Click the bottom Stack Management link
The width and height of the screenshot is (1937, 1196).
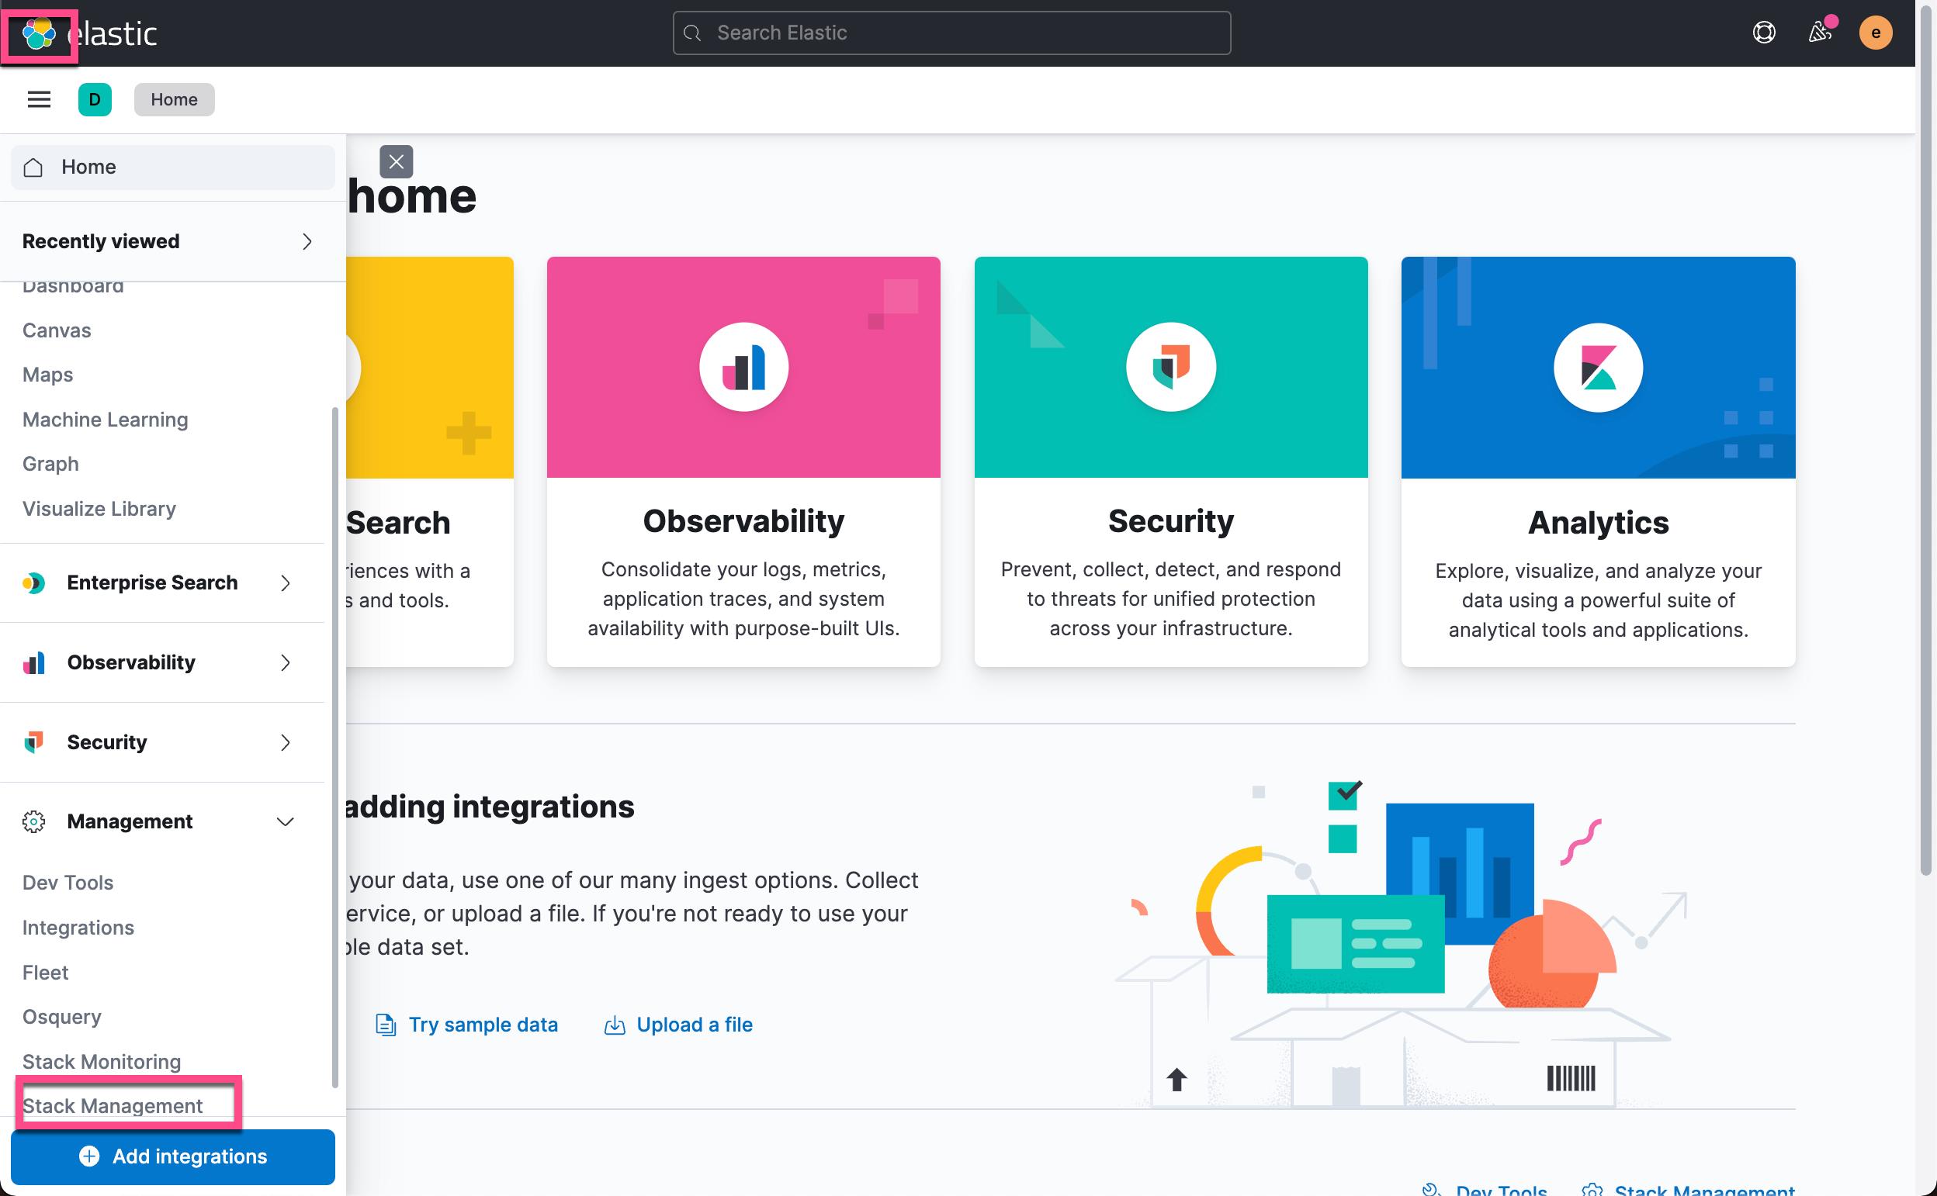click(x=1703, y=1189)
